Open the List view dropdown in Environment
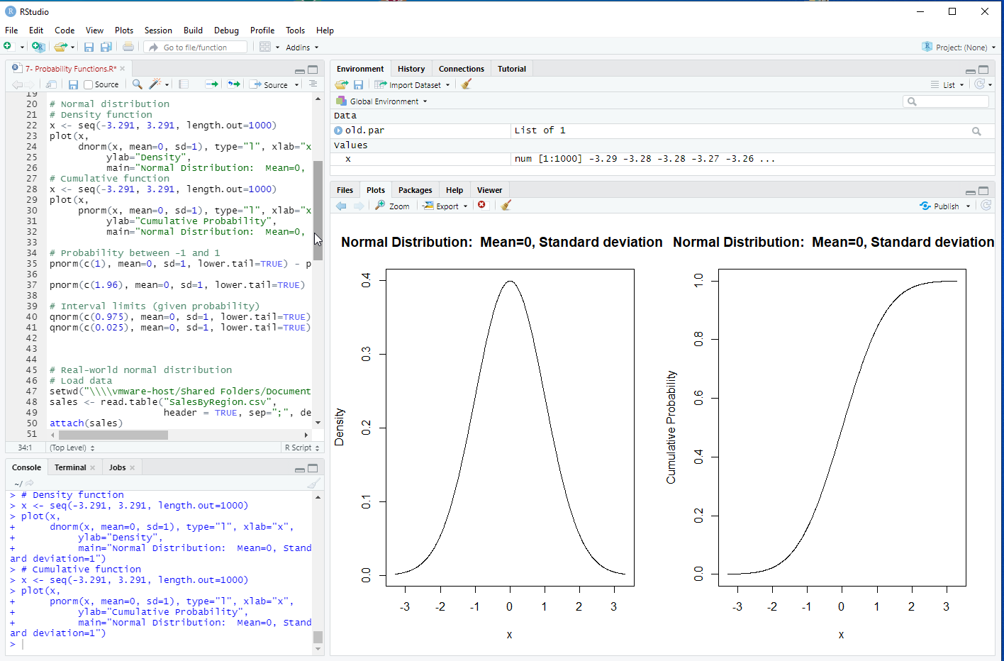Screen dimensions: 1004x661 click(x=948, y=85)
